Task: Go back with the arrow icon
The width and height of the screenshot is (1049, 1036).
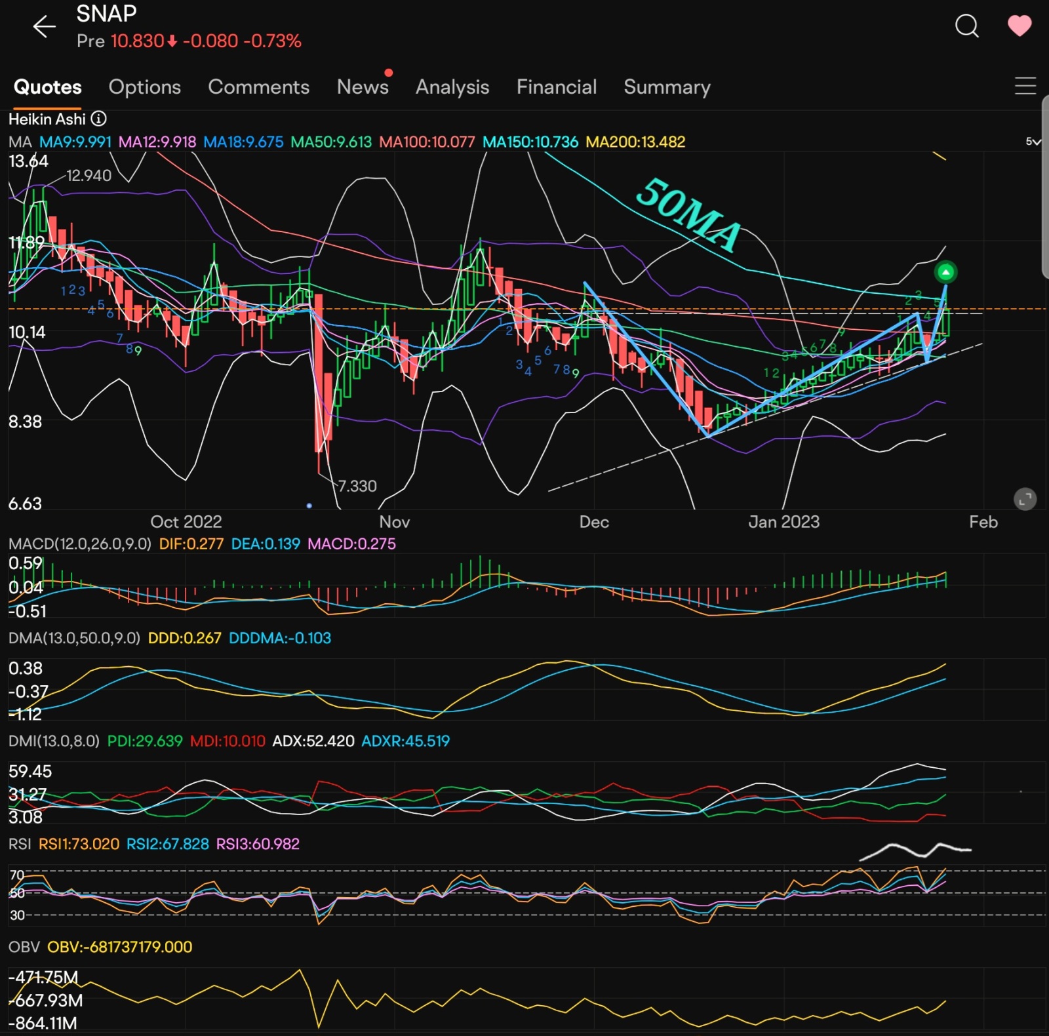Action: click(x=44, y=26)
